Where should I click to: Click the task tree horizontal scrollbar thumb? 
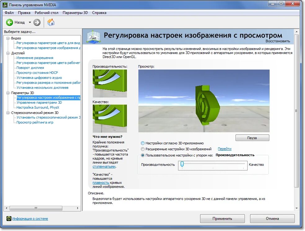pos(36,208)
